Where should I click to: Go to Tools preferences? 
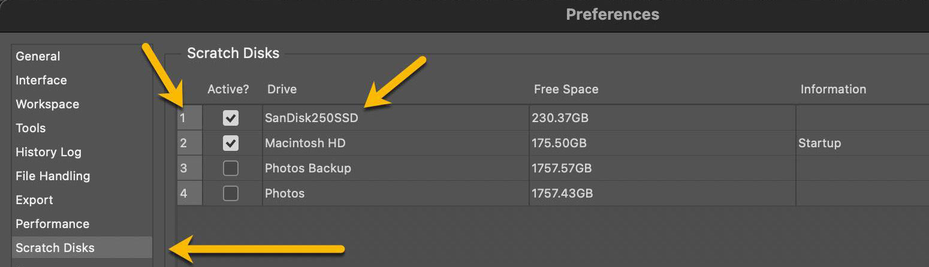pyautogui.click(x=31, y=128)
